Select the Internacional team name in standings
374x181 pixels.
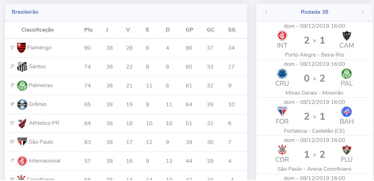click(x=45, y=161)
